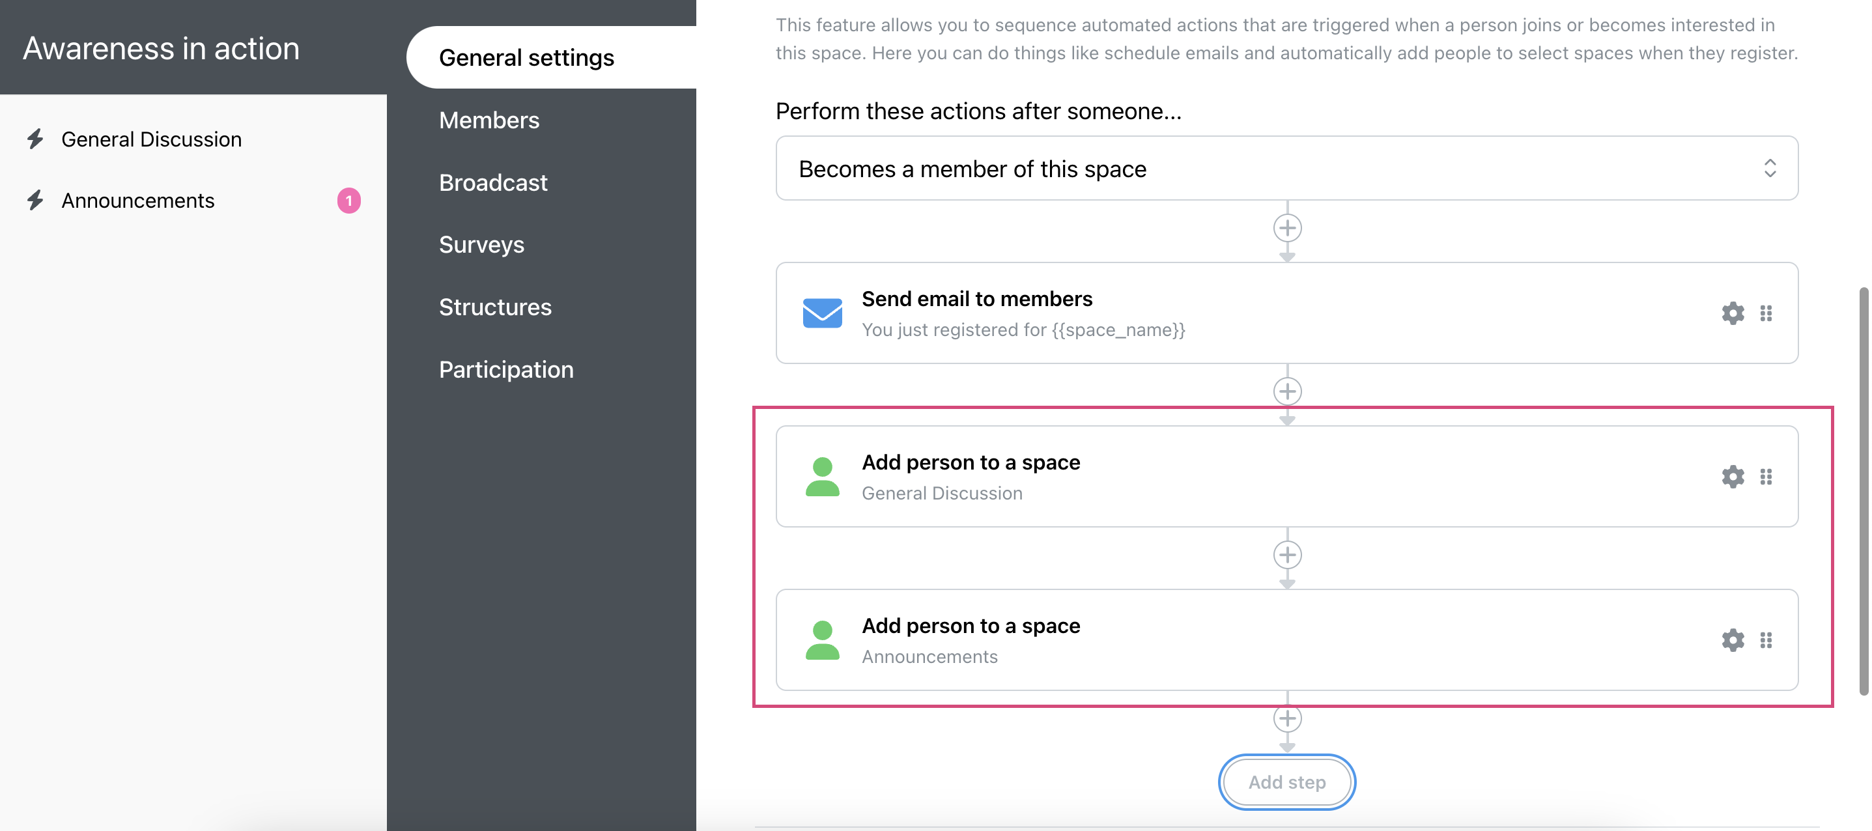Go to Broadcast section
Viewport: 1872px width, 831px height.
click(x=492, y=182)
